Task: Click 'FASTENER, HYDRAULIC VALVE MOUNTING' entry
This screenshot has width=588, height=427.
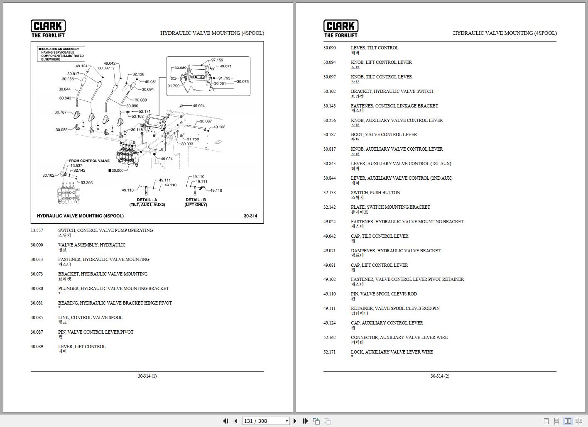Action: (x=104, y=259)
